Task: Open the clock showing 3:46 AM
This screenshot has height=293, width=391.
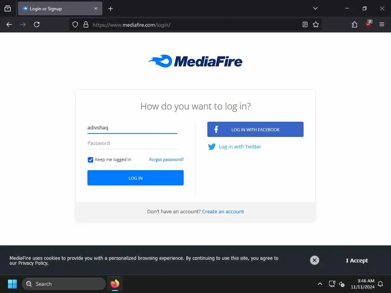Action: coord(363,284)
